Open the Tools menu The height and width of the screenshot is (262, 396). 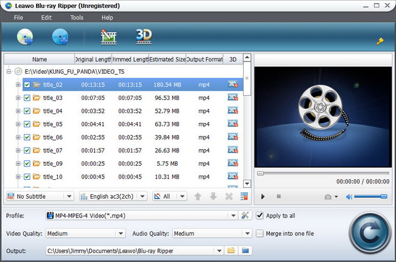(77, 18)
